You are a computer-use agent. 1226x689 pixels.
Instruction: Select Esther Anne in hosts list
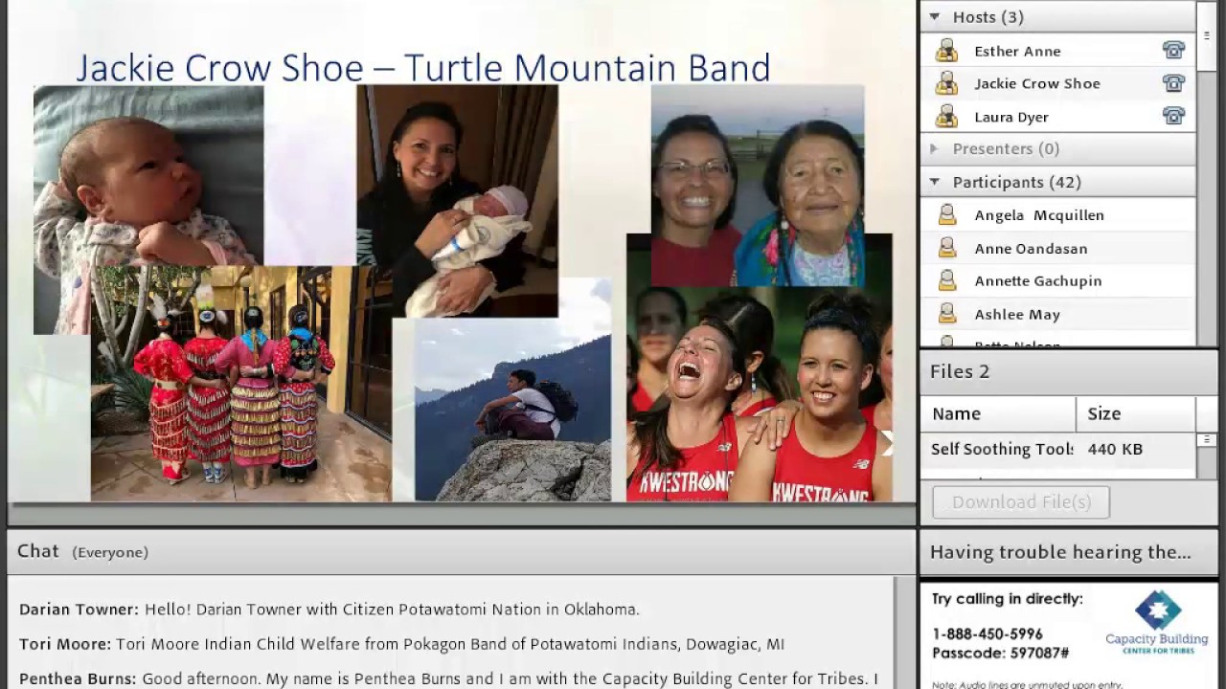1057,51
